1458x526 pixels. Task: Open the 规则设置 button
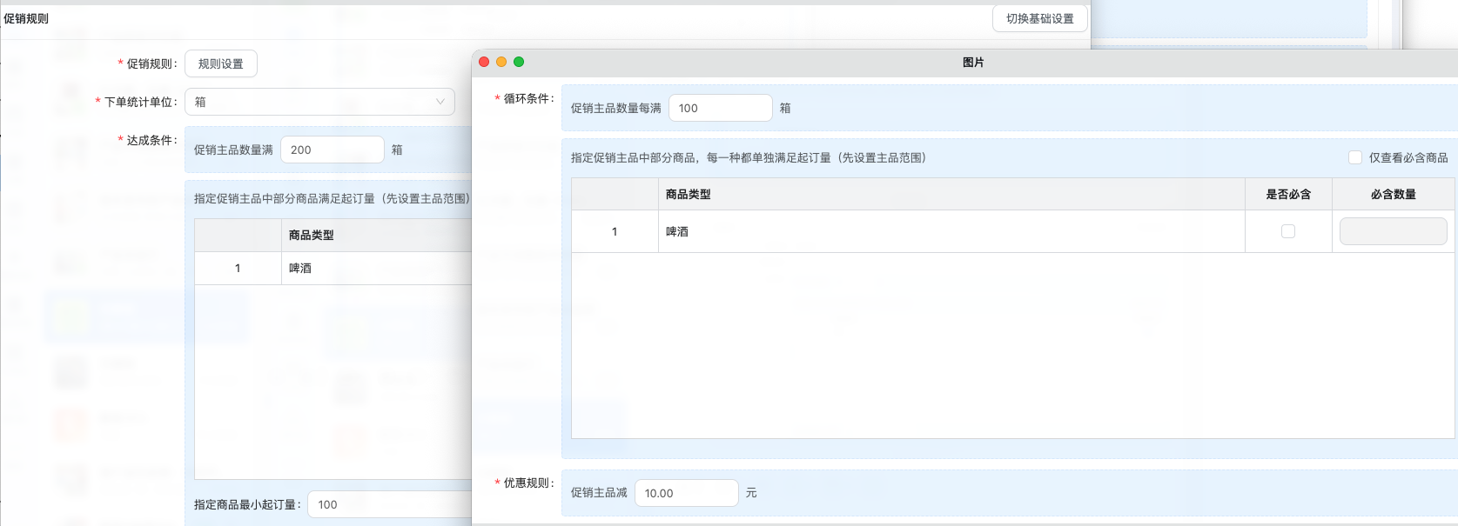[x=220, y=63]
